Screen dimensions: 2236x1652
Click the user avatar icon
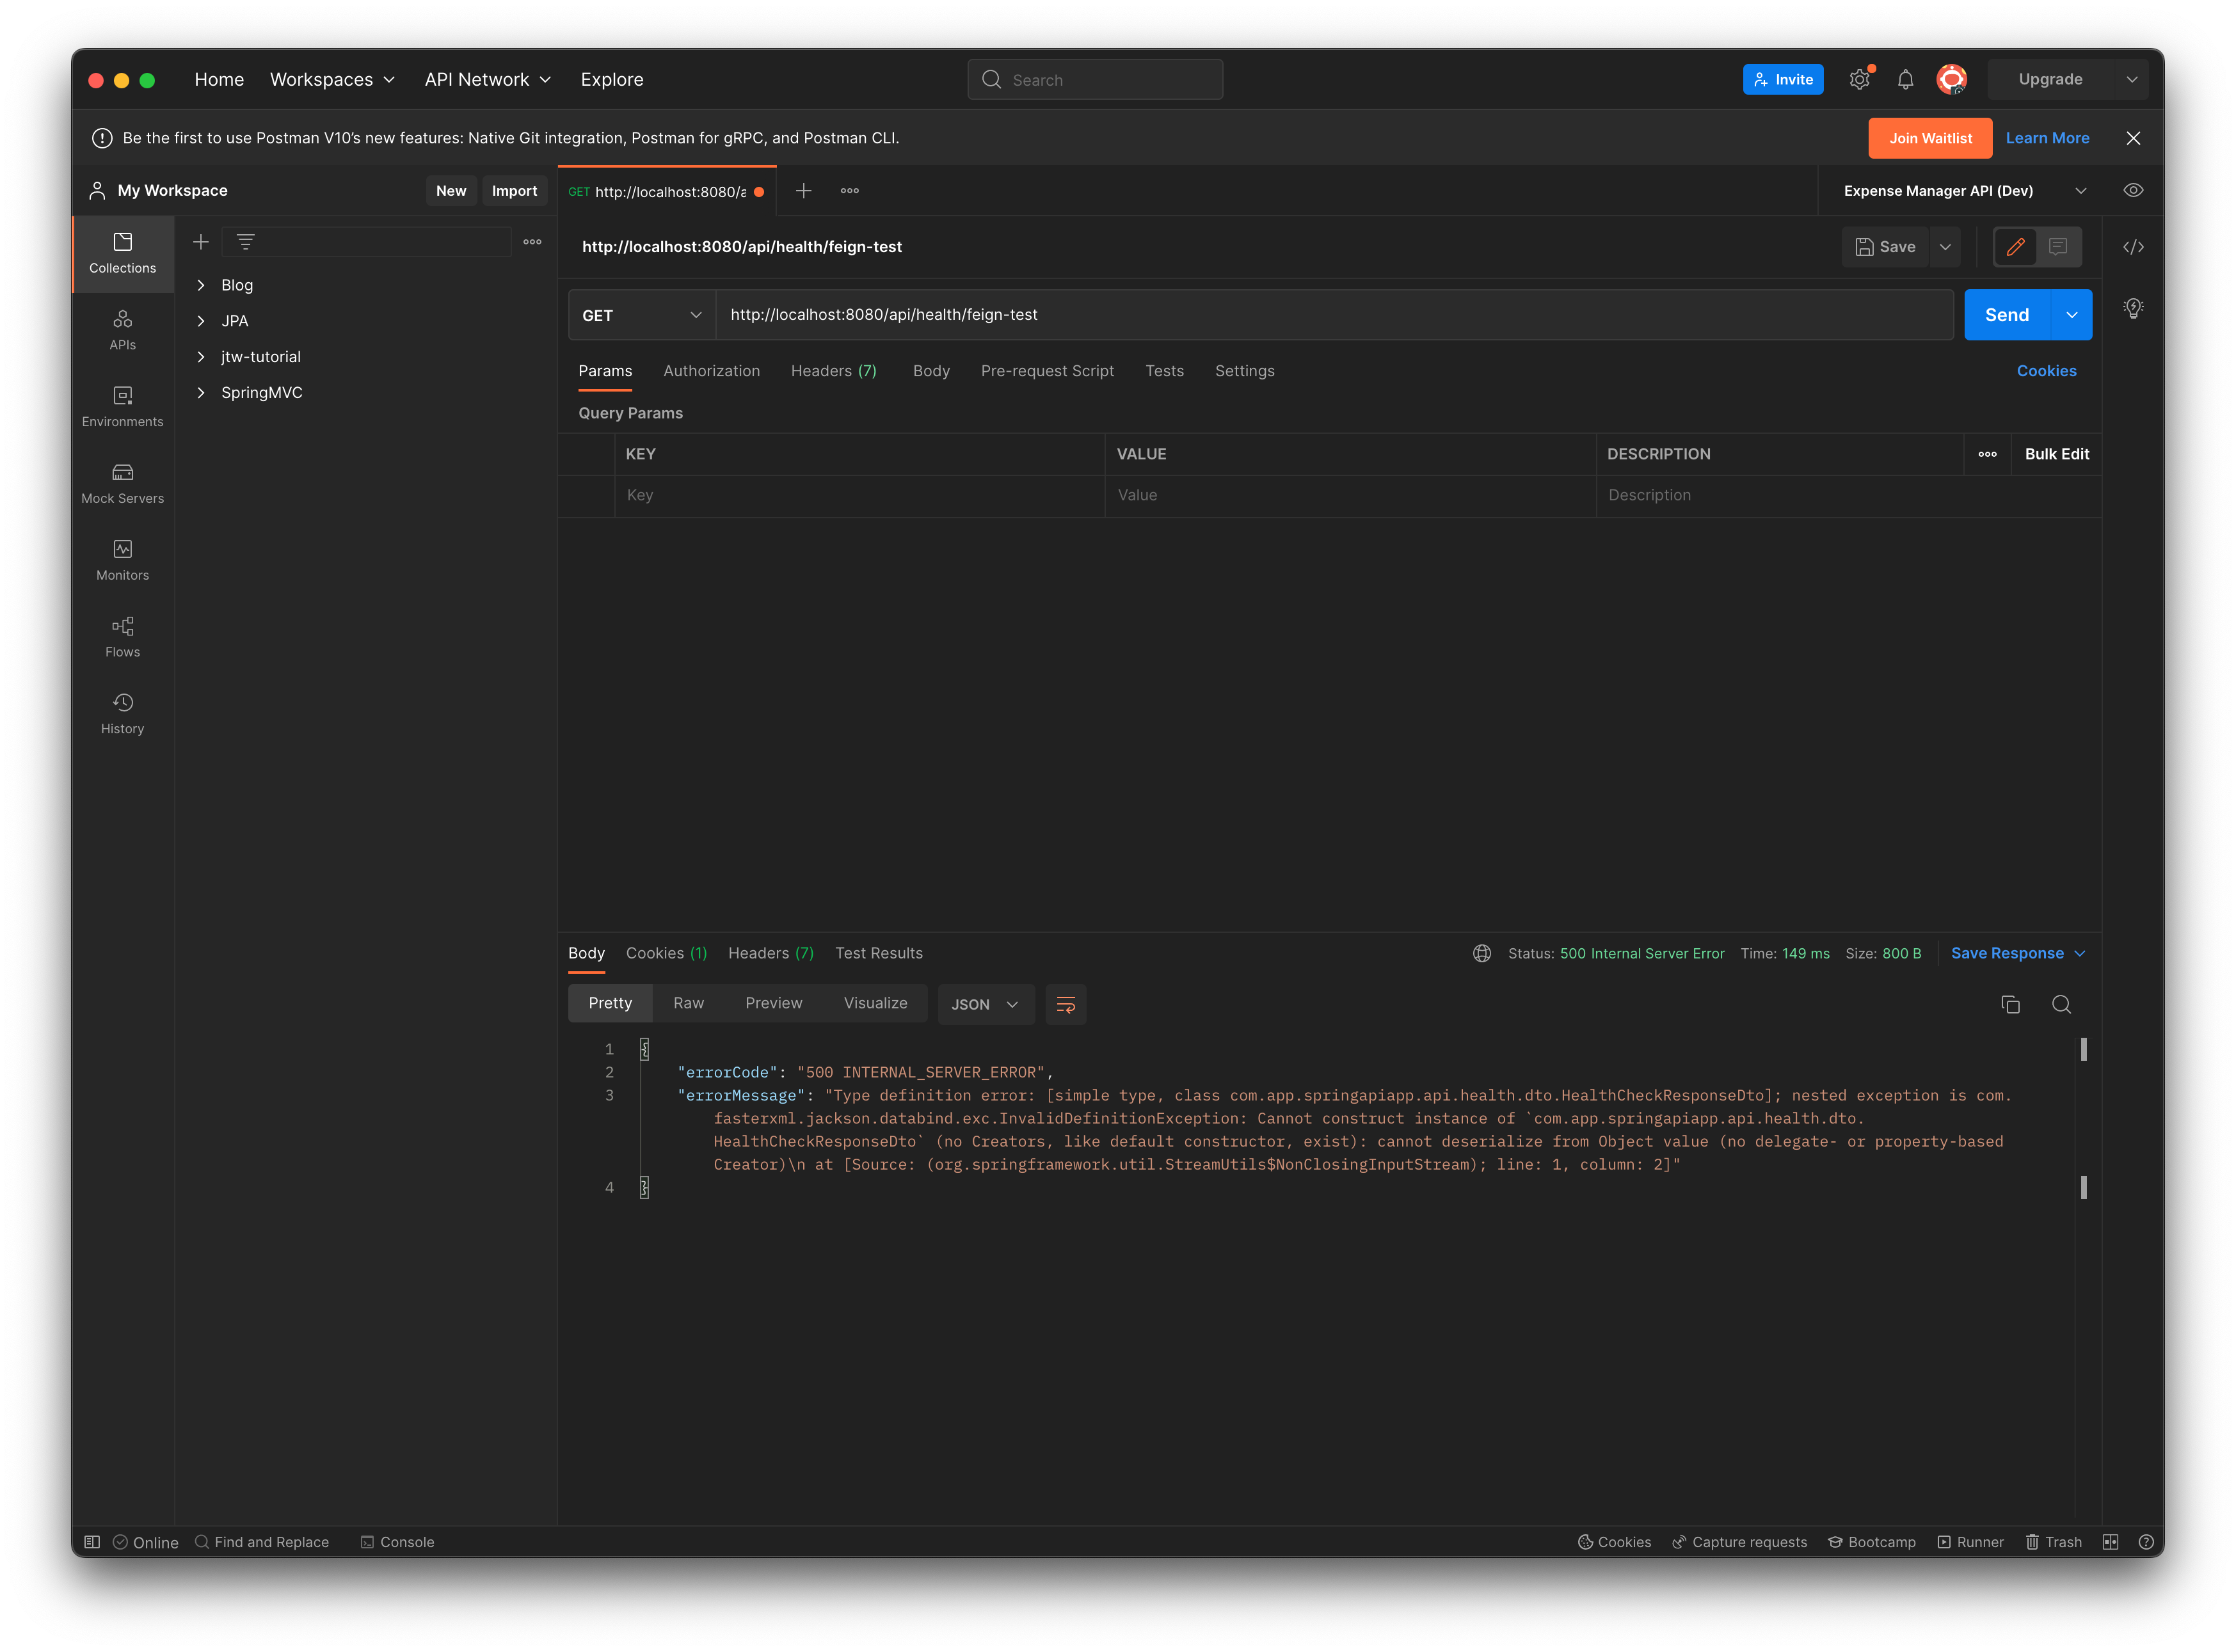point(1951,80)
